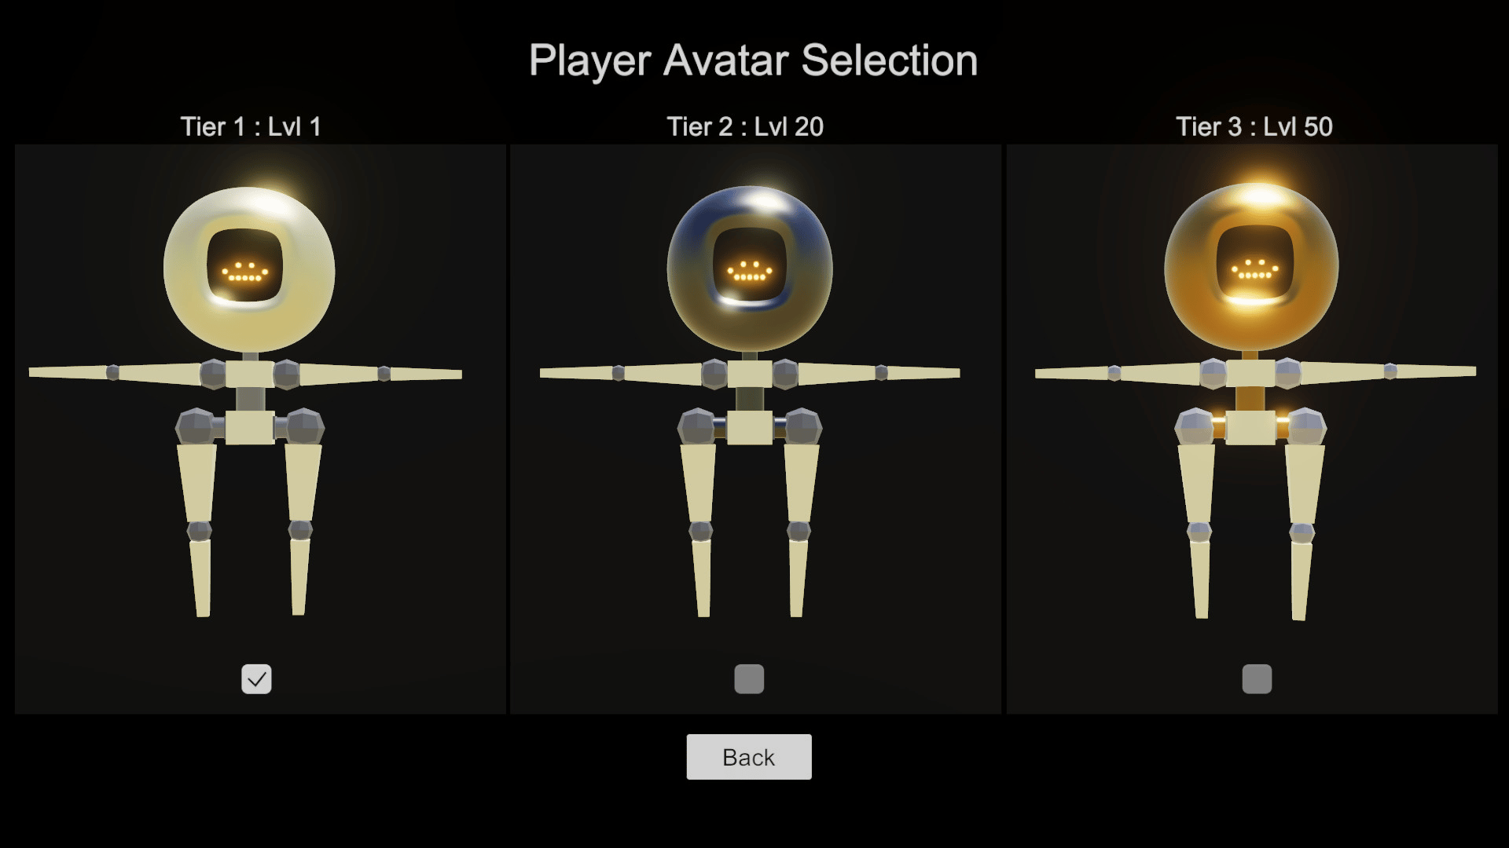
Task: Click the Tier 1 avatar's left knee joint
Action: (x=200, y=531)
